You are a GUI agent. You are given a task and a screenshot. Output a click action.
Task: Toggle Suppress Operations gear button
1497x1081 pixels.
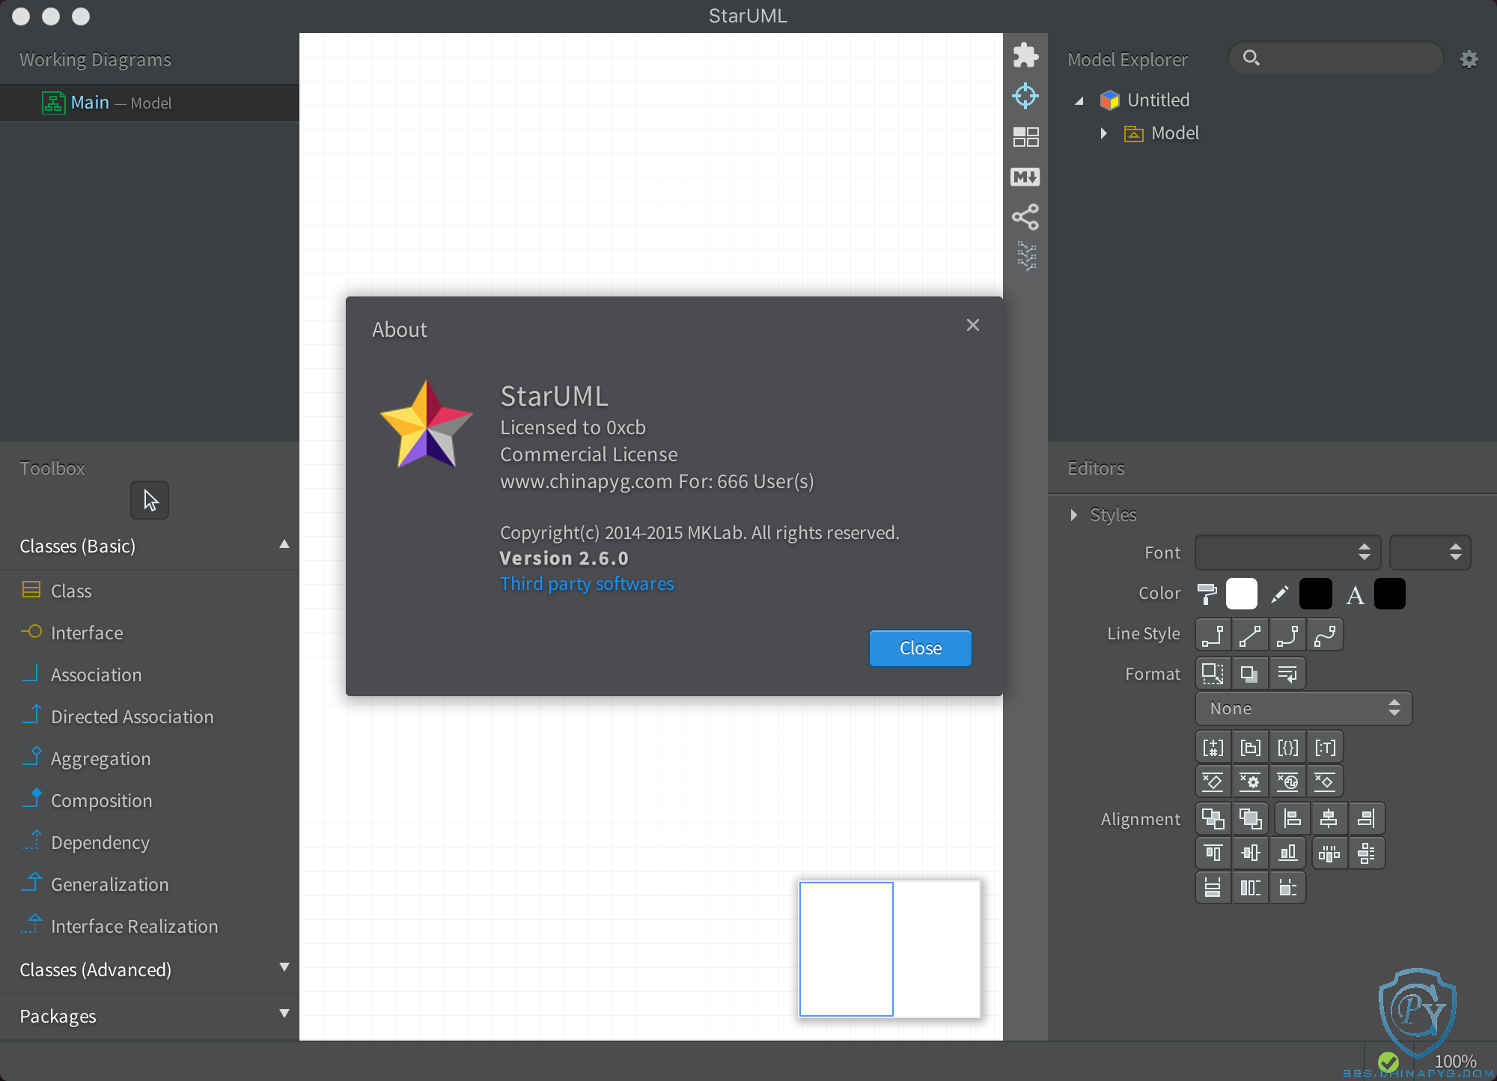[1250, 782]
